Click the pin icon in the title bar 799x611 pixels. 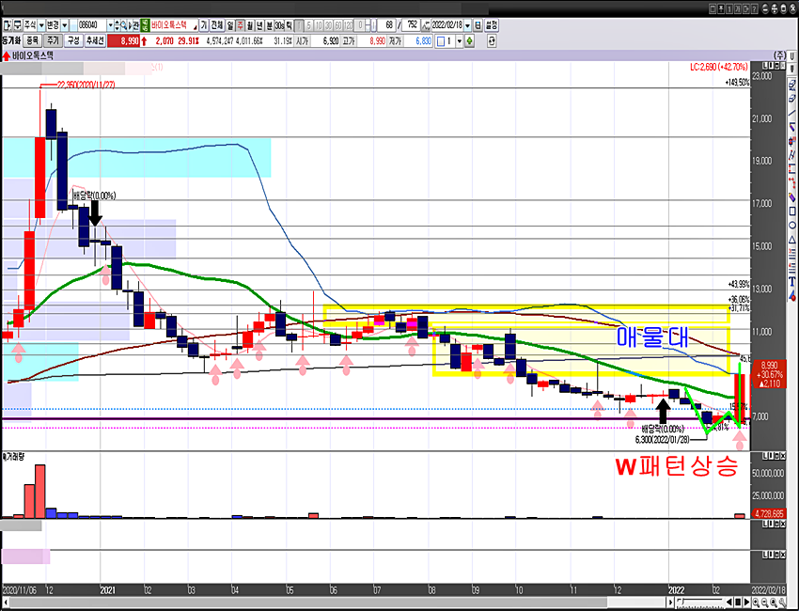click(x=721, y=8)
